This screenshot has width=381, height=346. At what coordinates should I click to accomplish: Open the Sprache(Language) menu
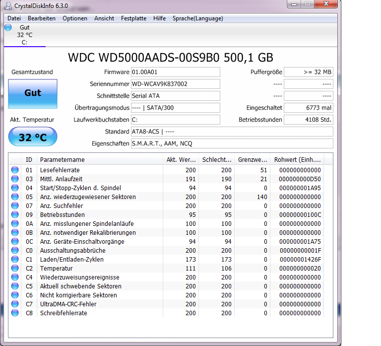[x=198, y=18]
